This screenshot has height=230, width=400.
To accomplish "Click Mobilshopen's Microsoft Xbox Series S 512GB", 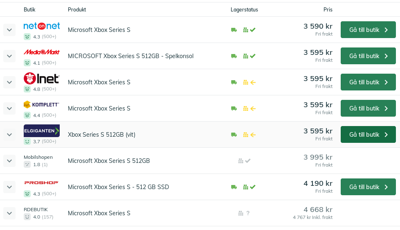I will 109,161.
